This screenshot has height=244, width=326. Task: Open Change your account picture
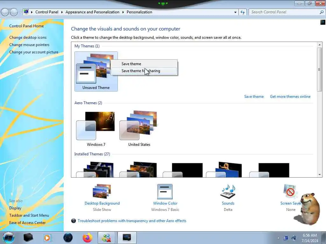pos(34,52)
